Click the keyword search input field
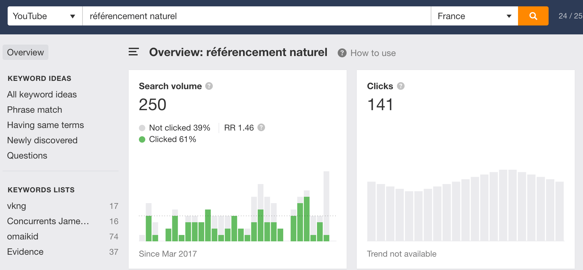This screenshot has height=270, width=583. [256, 16]
